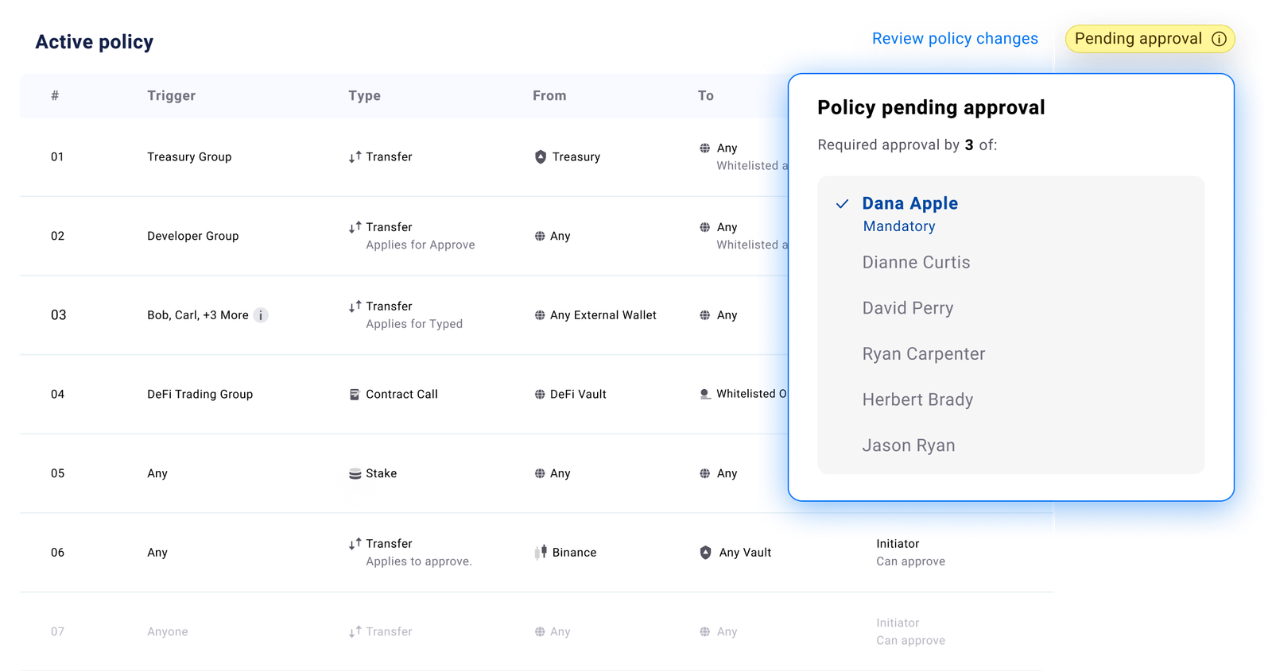This screenshot has height=671, width=1272.
Task: Click the transfer arrows icon in row 02
Action: coord(355,228)
